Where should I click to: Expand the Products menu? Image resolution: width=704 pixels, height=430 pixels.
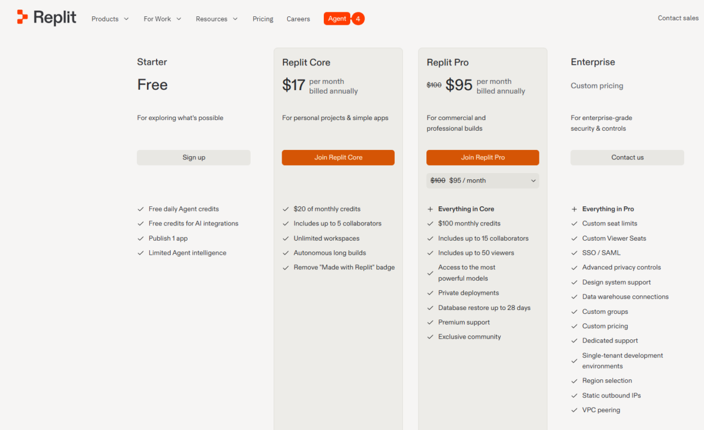coord(110,19)
